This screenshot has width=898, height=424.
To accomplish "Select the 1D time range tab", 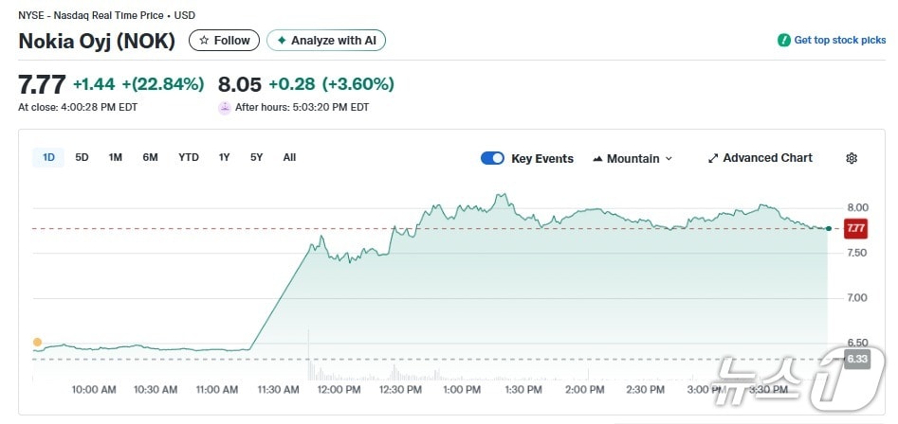I will pyautogui.click(x=48, y=157).
